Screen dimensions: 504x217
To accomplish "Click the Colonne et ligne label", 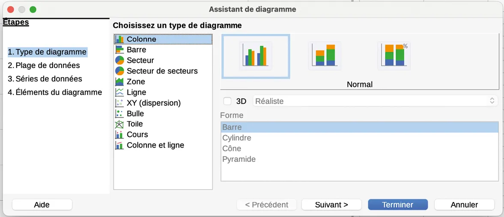I will [155, 146].
